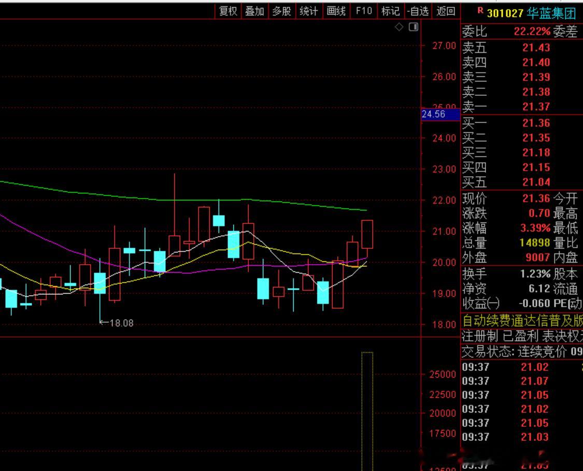Select the 卖四 price 21.40

pyautogui.click(x=536, y=63)
